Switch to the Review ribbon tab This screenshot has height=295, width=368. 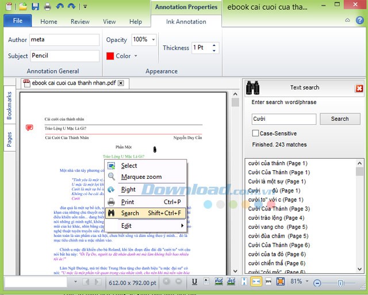tap(80, 22)
